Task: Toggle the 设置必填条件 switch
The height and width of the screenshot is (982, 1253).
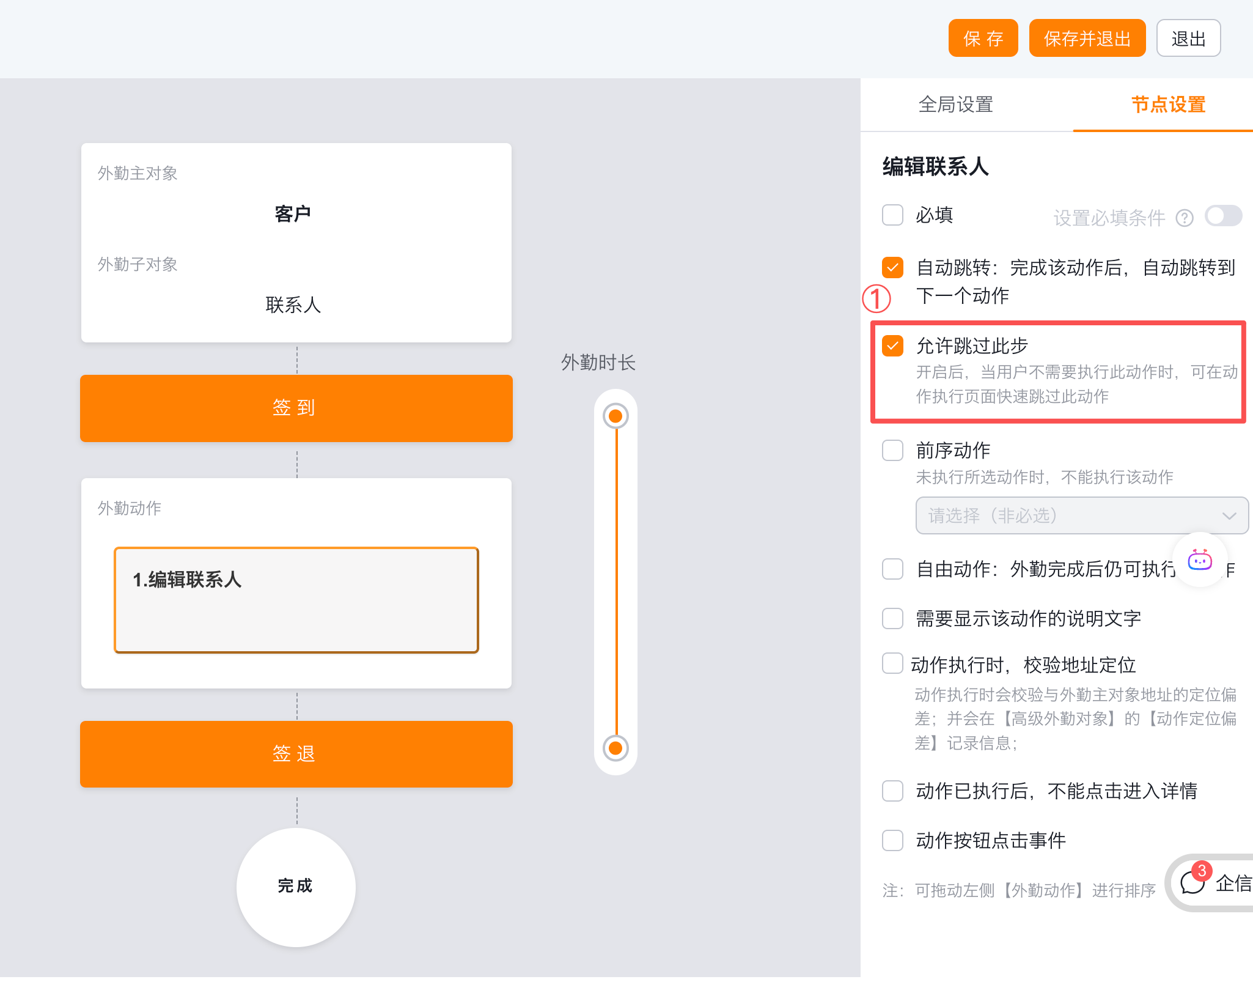Action: pos(1223,216)
